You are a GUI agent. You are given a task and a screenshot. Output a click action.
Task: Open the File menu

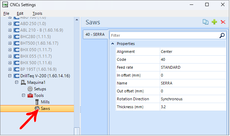[x=6, y=13]
